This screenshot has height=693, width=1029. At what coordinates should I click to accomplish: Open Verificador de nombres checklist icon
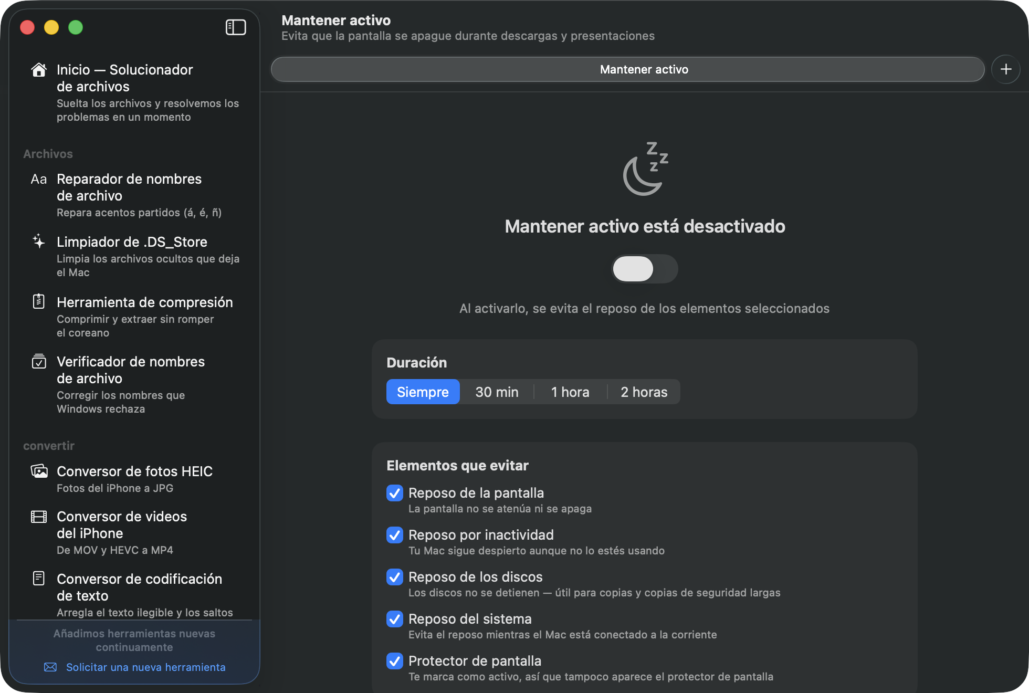pyautogui.click(x=39, y=361)
